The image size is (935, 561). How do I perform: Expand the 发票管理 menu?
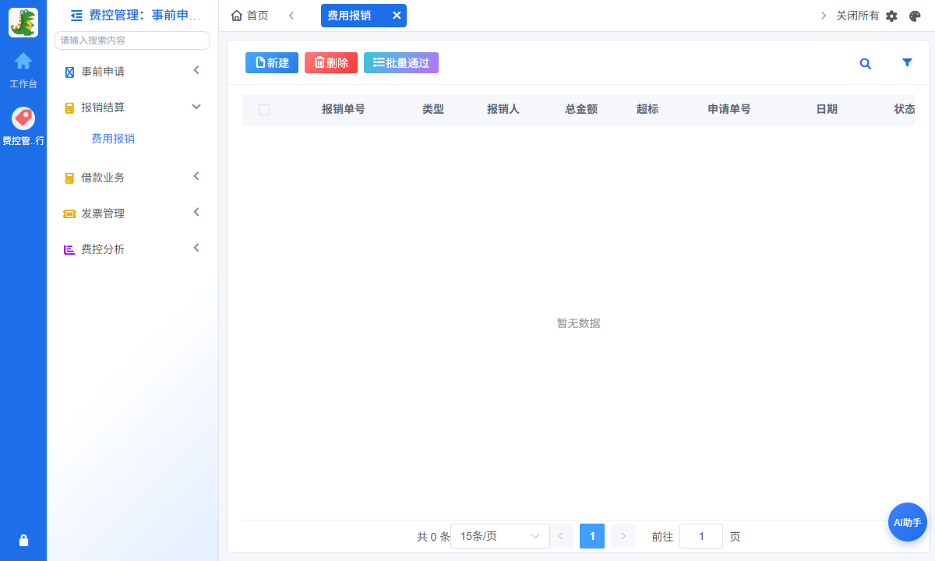coord(132,213)
